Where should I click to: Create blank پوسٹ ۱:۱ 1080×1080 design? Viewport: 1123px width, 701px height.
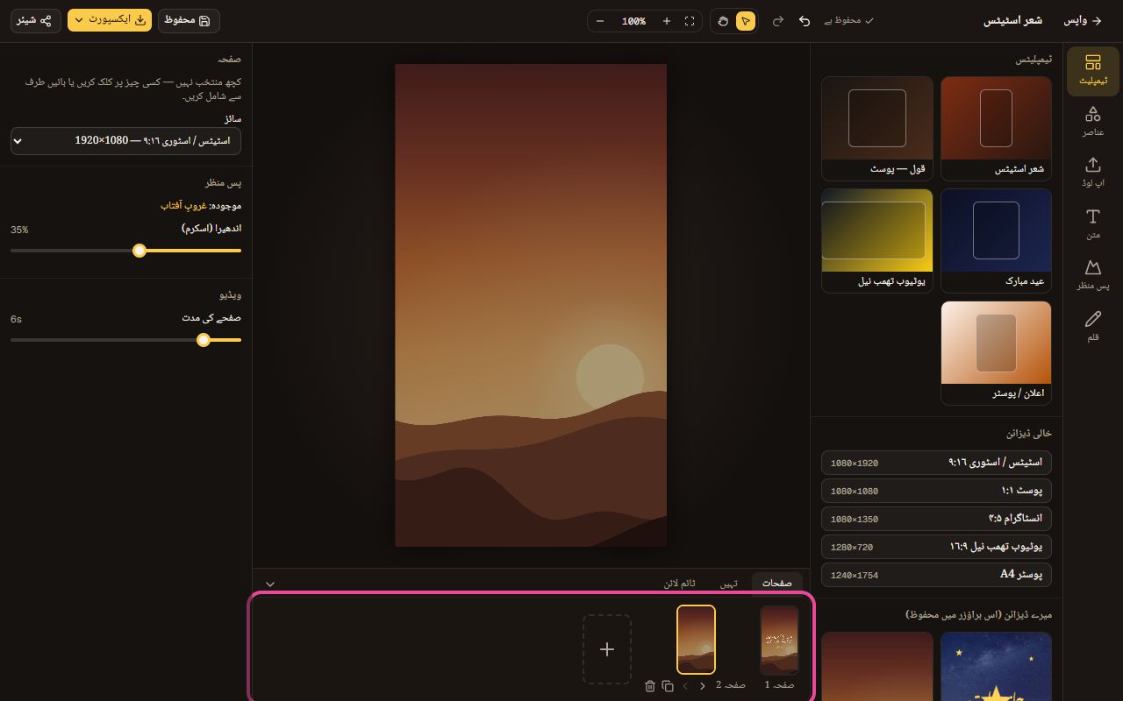tap(936, 491)
